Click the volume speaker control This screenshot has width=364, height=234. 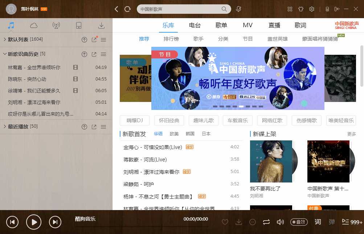pyautogui.click(x=280, y=222)
